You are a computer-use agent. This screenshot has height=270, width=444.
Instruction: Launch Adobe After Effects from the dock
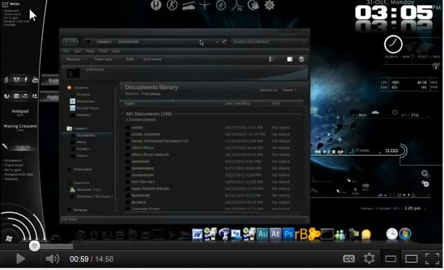275,234
